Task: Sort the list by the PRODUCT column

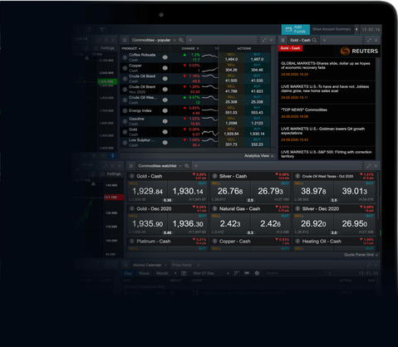Action: coord(131,48)
